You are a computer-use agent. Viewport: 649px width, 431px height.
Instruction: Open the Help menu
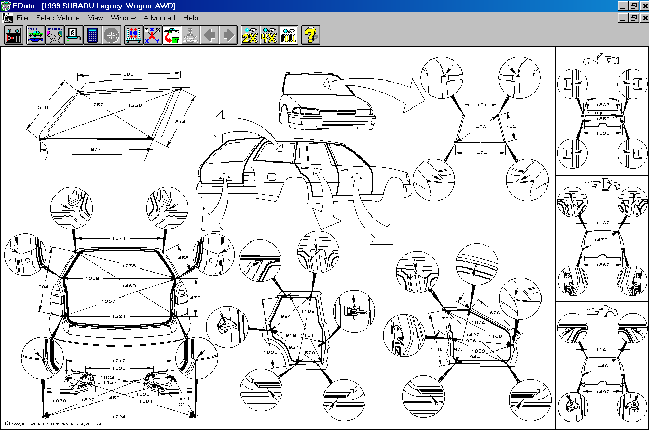click(191, 18)
